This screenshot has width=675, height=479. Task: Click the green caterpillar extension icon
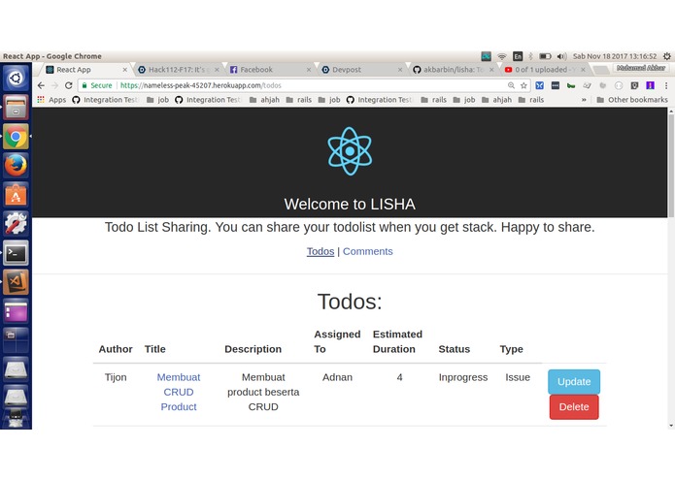571,85
